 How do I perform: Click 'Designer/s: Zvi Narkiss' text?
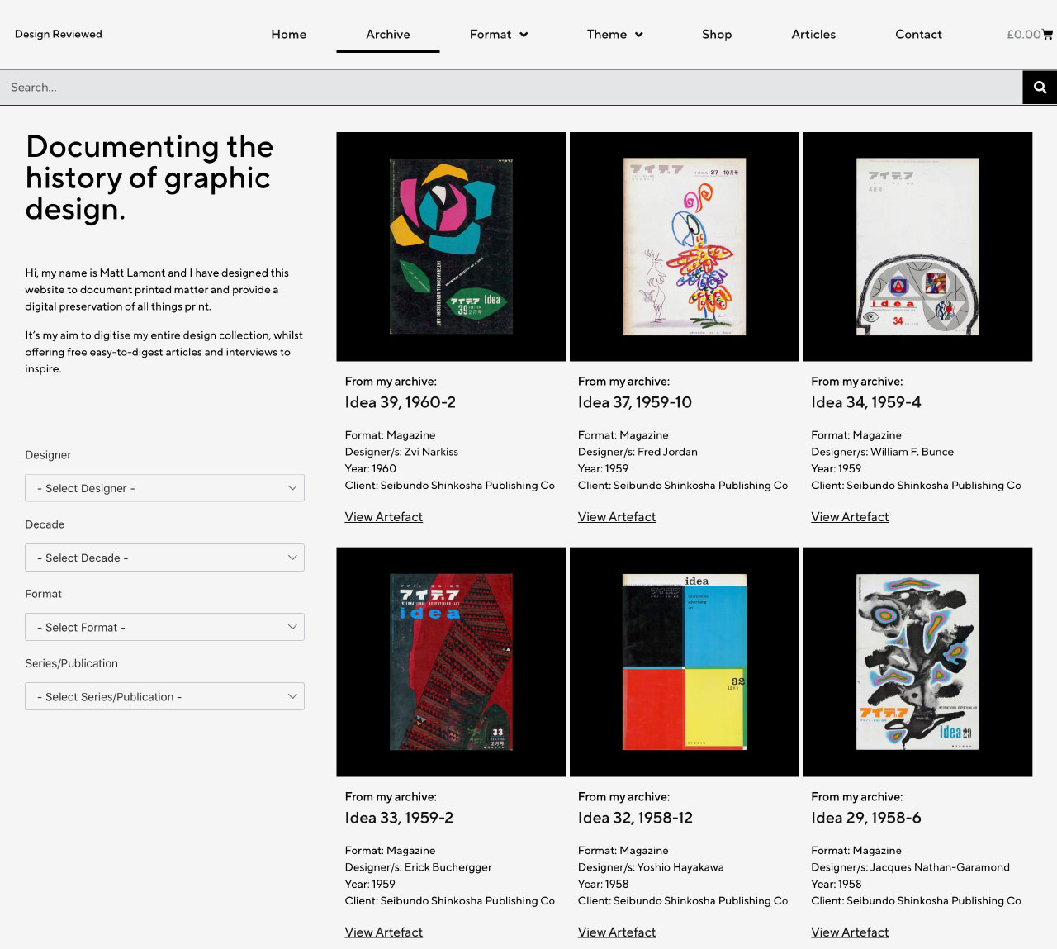401,452
